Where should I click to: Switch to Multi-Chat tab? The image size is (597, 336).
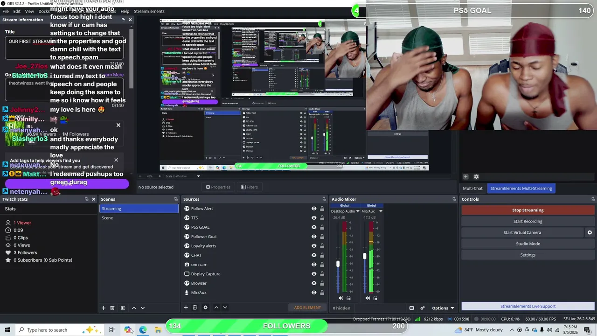472,189
